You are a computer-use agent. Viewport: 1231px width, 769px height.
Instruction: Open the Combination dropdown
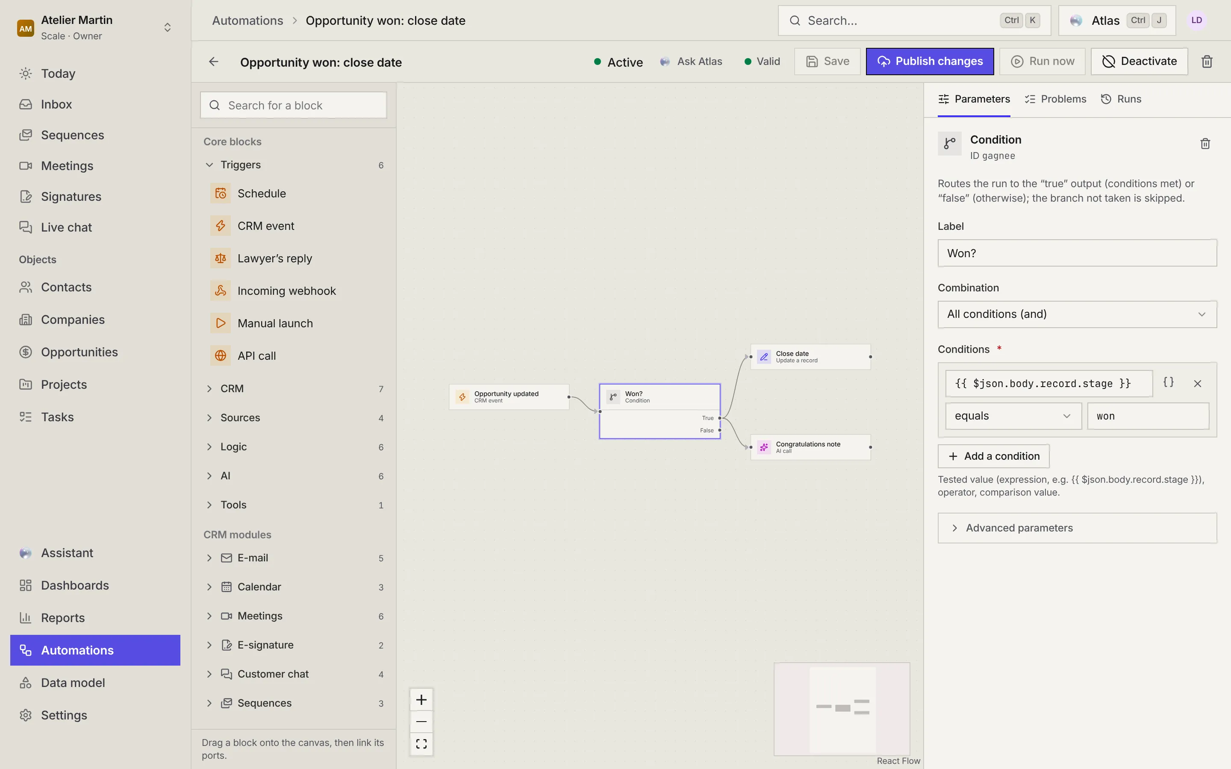pyautogui.click(x=1077, y=314)
